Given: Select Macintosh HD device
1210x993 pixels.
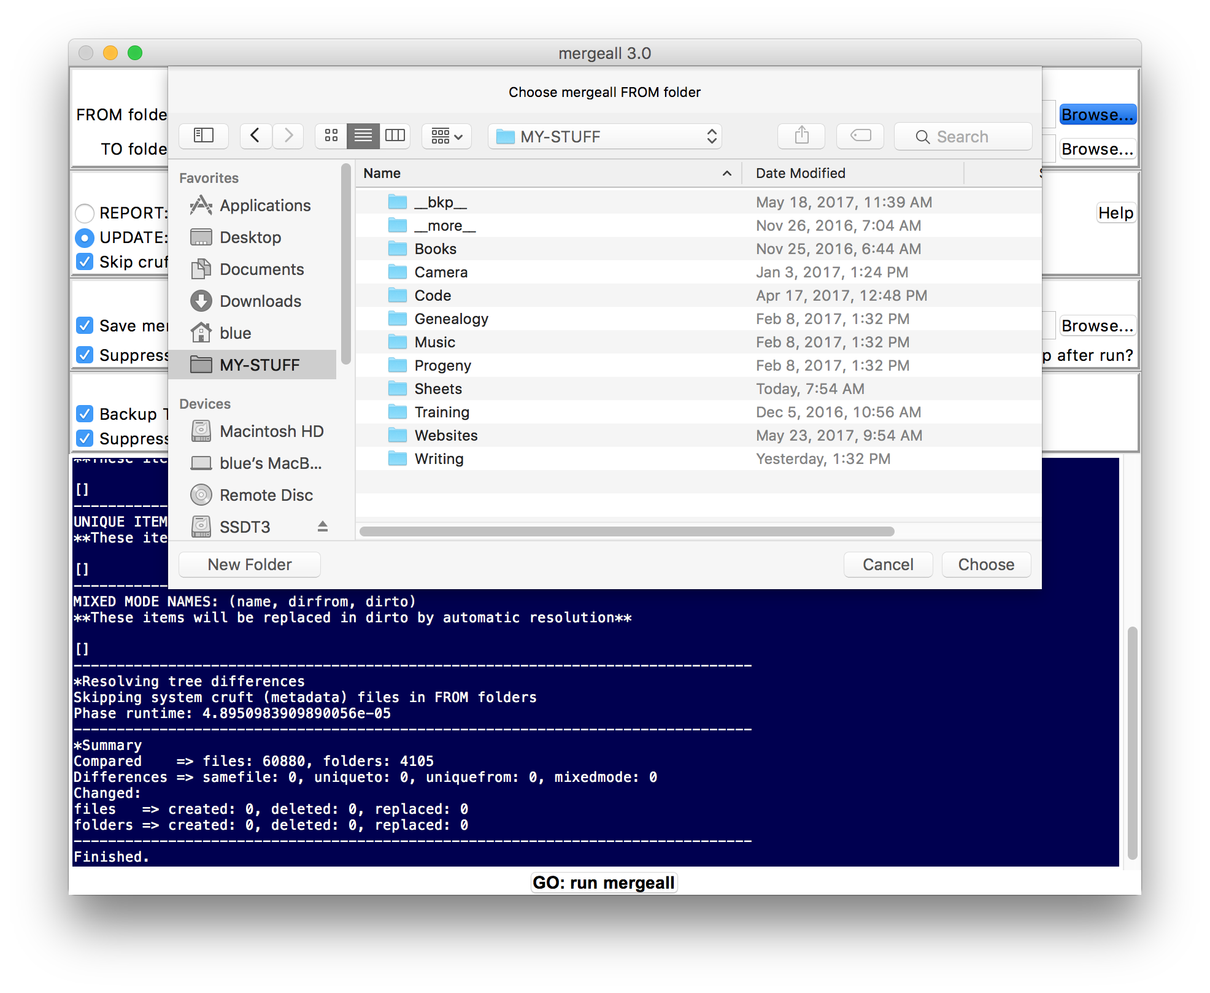Looking at the screenshot, I should click(x=253, y=431).
